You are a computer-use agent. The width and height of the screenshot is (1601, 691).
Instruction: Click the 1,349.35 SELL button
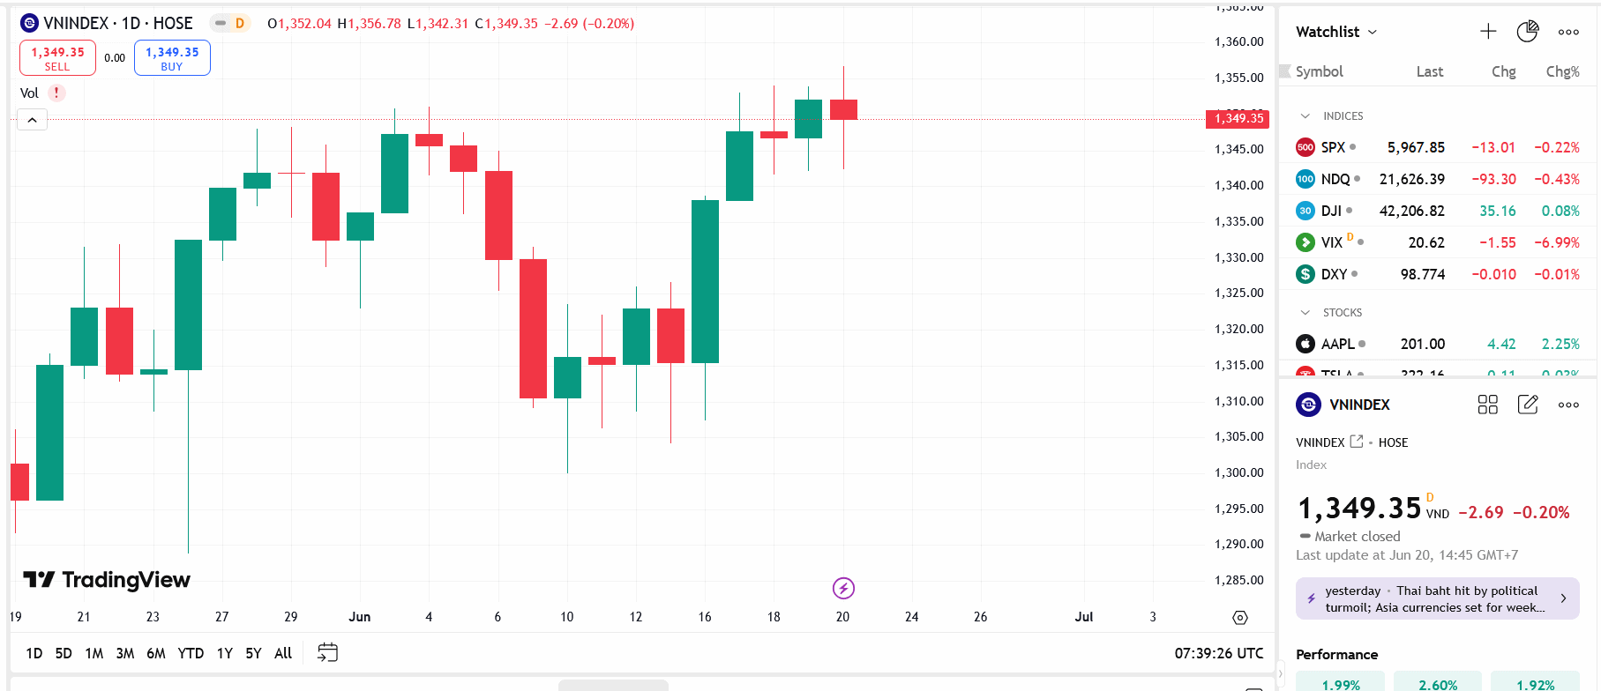point(57,58)
